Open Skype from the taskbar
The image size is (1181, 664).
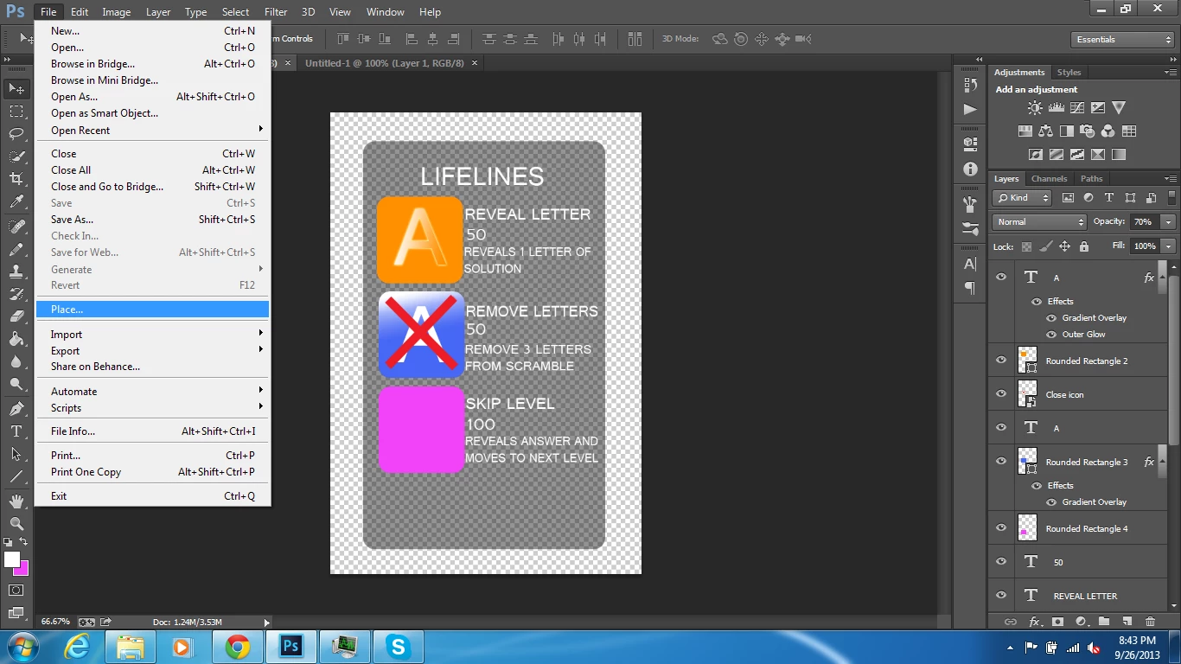398,647
